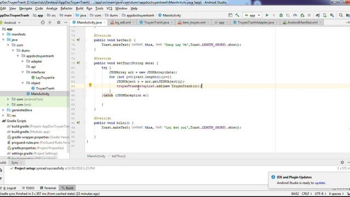Collapse the java folder
This screenshot has height=197, width=350.
[3, 40]
